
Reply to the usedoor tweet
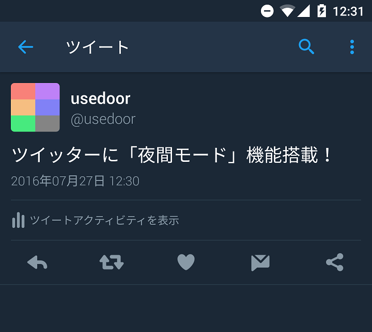[x=37, y=262]
